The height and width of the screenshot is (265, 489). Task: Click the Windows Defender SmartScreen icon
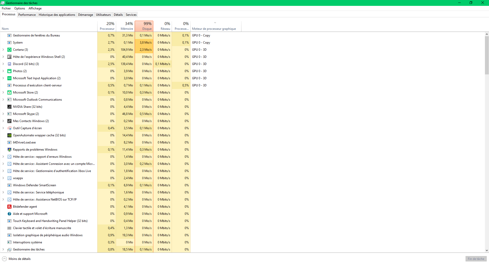click(x=9, y=185)
